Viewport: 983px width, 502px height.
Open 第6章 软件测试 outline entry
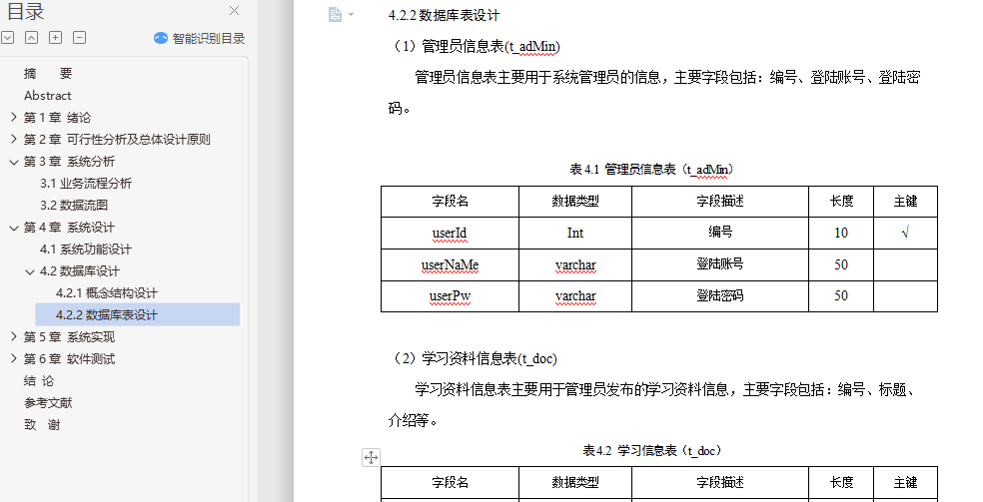(70, 358)
